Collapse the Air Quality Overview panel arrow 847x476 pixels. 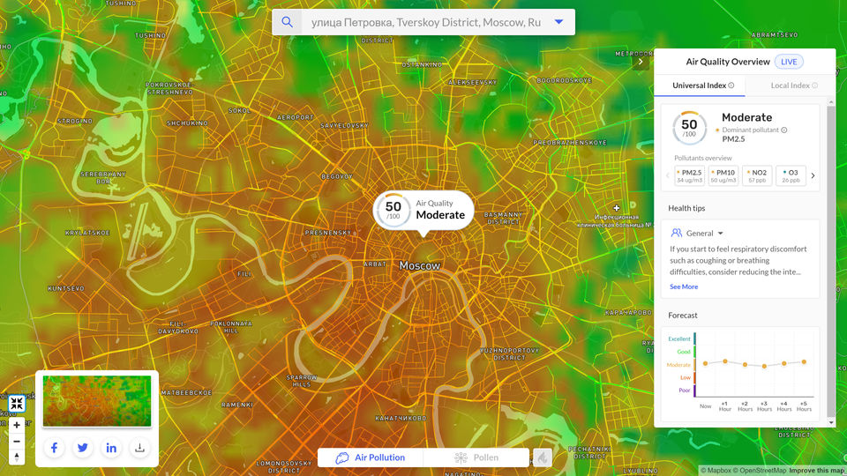(x=641, y=62)
